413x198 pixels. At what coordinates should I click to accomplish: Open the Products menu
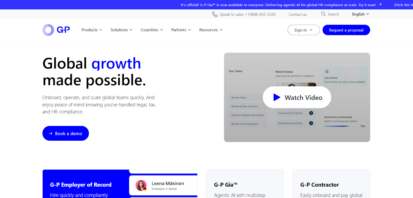click(92, 30)
